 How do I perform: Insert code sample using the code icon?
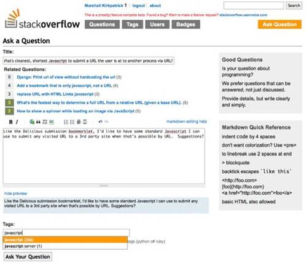(x=45, y=122)
